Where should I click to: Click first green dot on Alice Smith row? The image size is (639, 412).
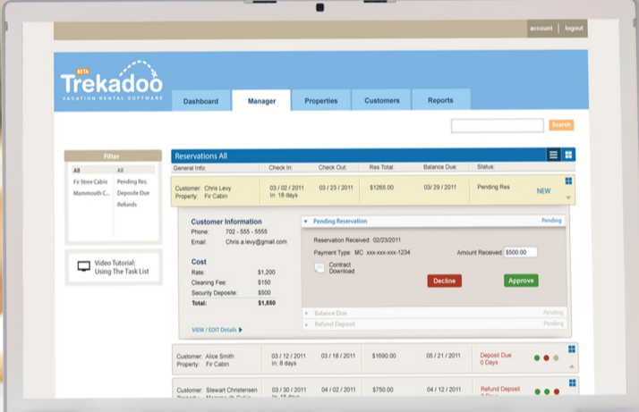pyautogui.click(x=537, y=358)
